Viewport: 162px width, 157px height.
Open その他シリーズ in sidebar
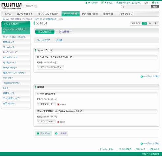point(16,63)
